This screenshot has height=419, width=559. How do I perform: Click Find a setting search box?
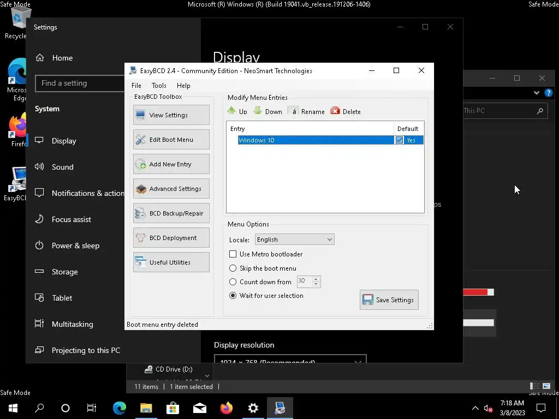[x=80, y=83]
